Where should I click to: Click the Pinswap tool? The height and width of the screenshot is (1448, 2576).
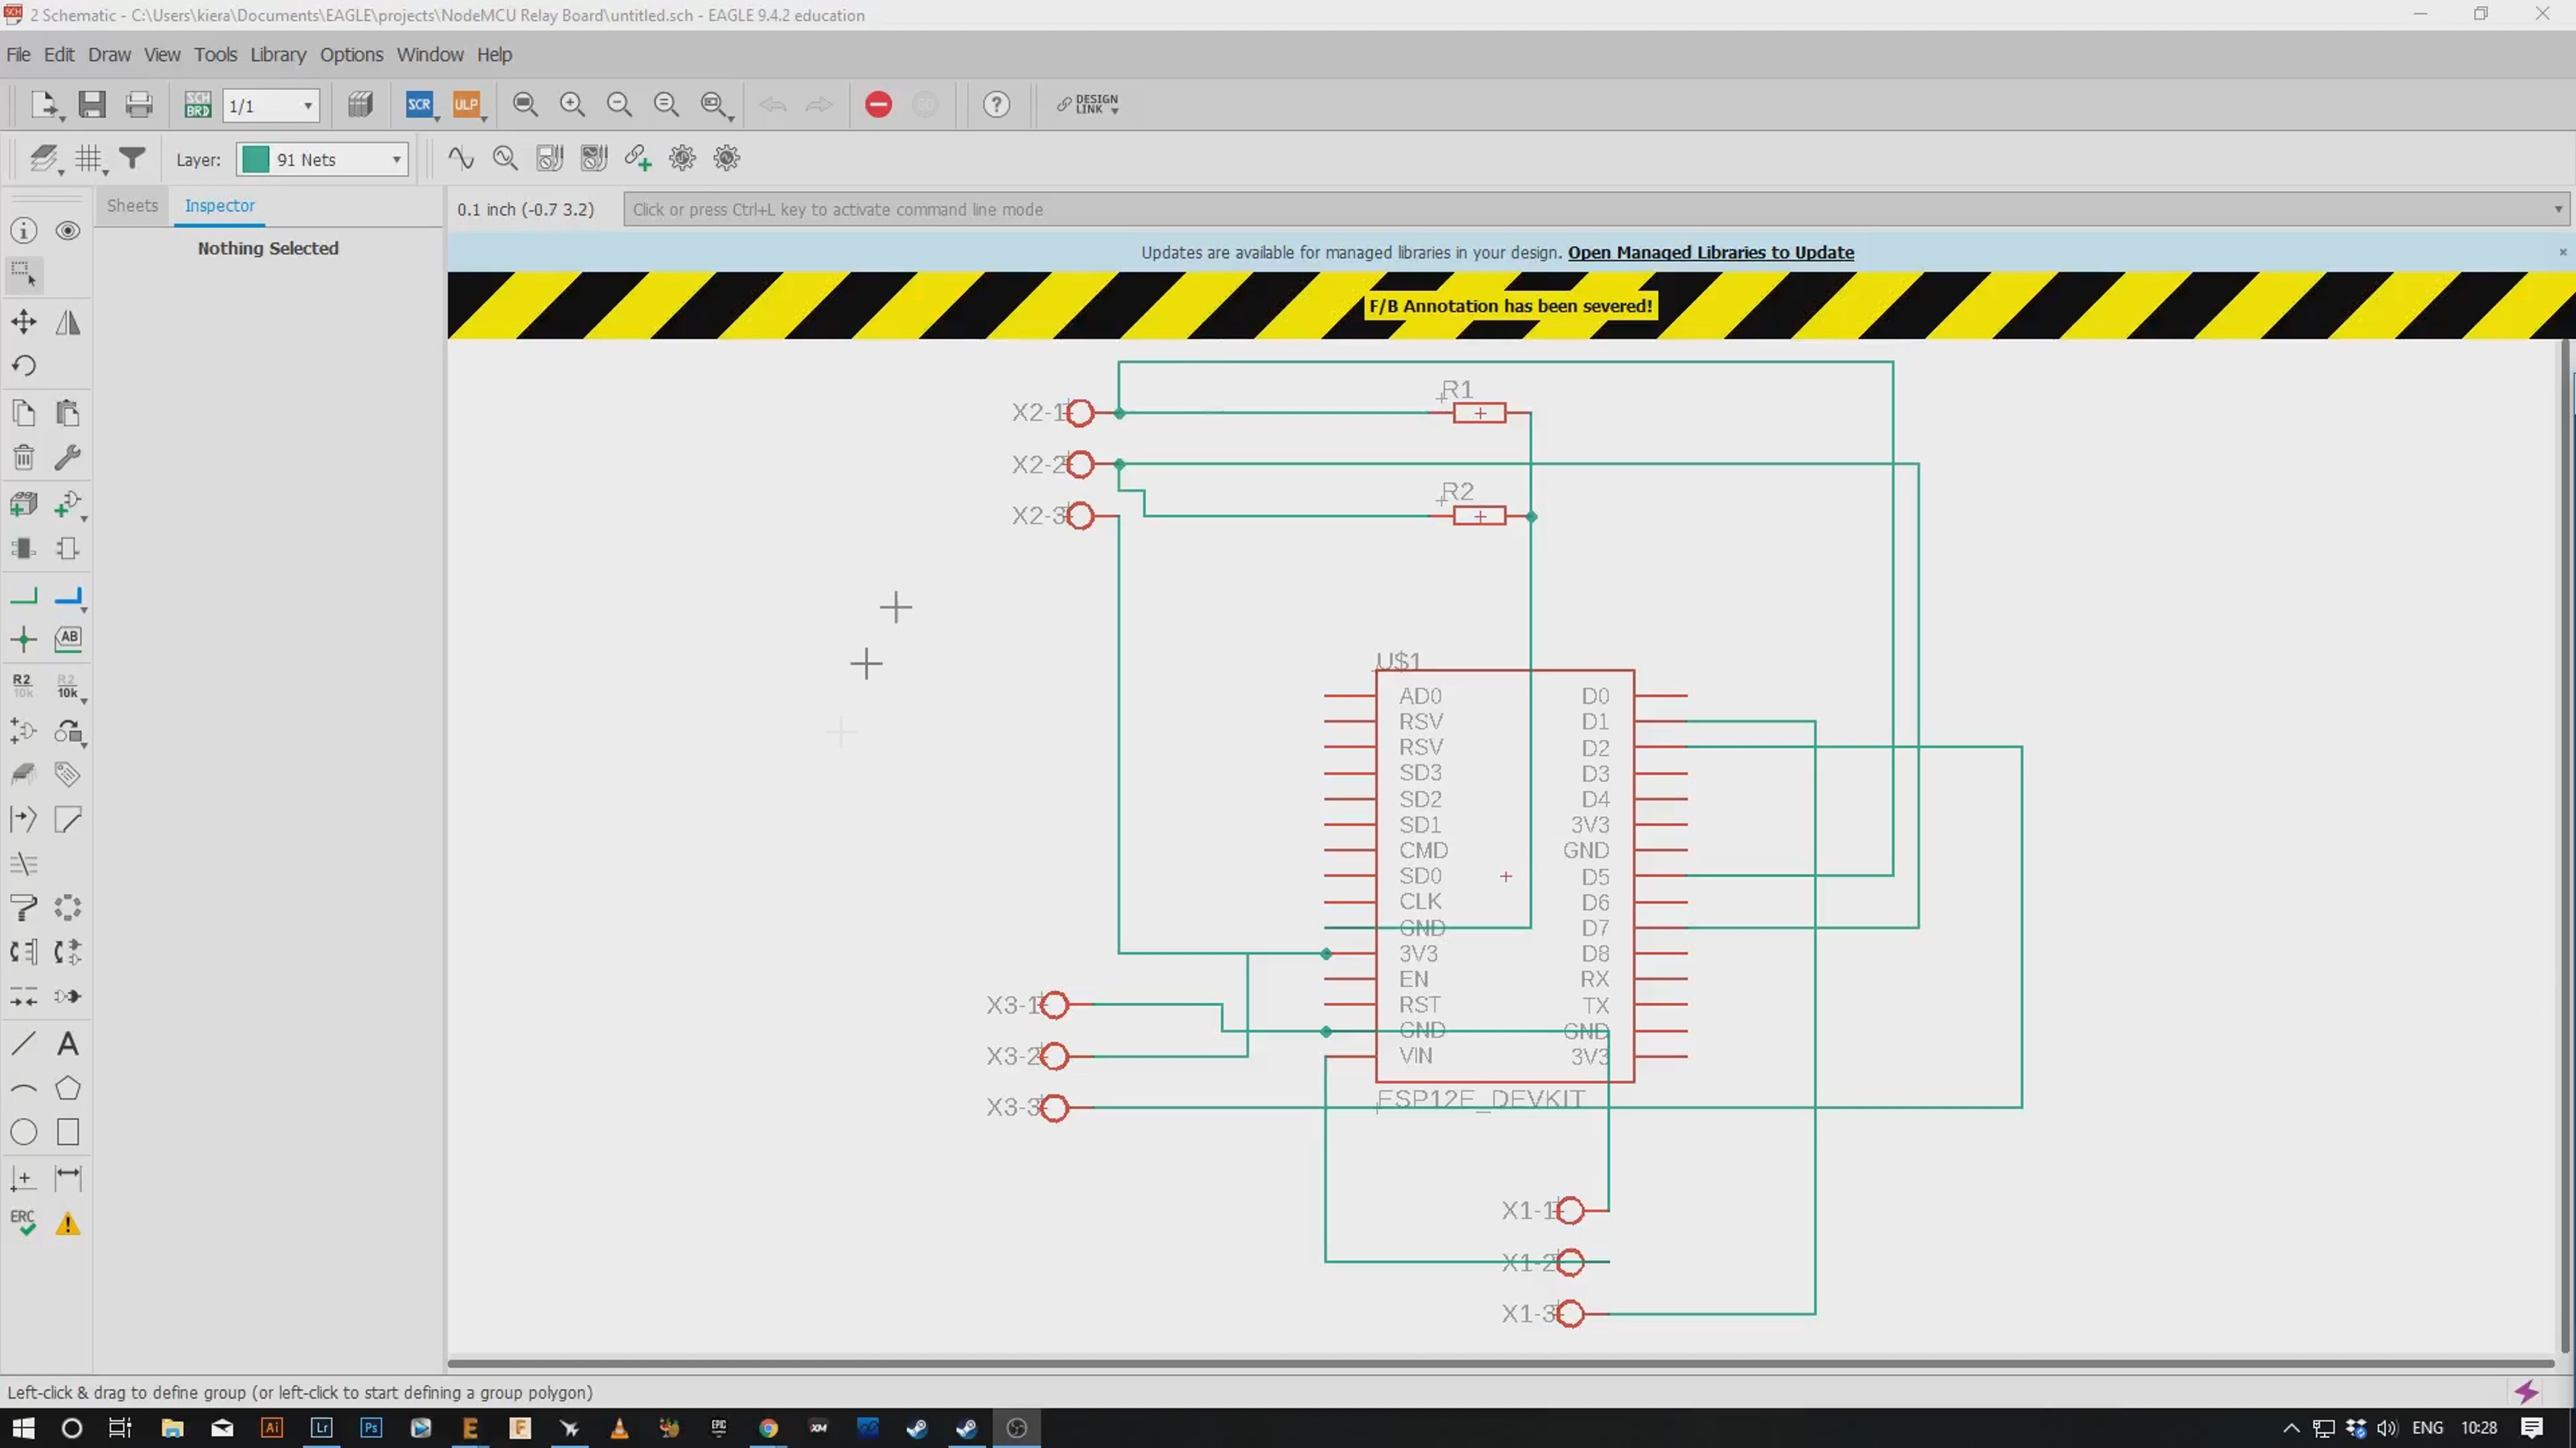click(23, 953)
